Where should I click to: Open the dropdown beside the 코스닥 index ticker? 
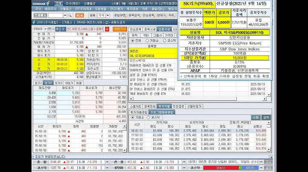click(107, 168)
